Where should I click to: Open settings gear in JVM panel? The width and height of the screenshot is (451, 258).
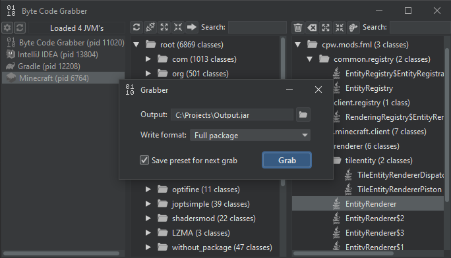(x=7, y=28)
